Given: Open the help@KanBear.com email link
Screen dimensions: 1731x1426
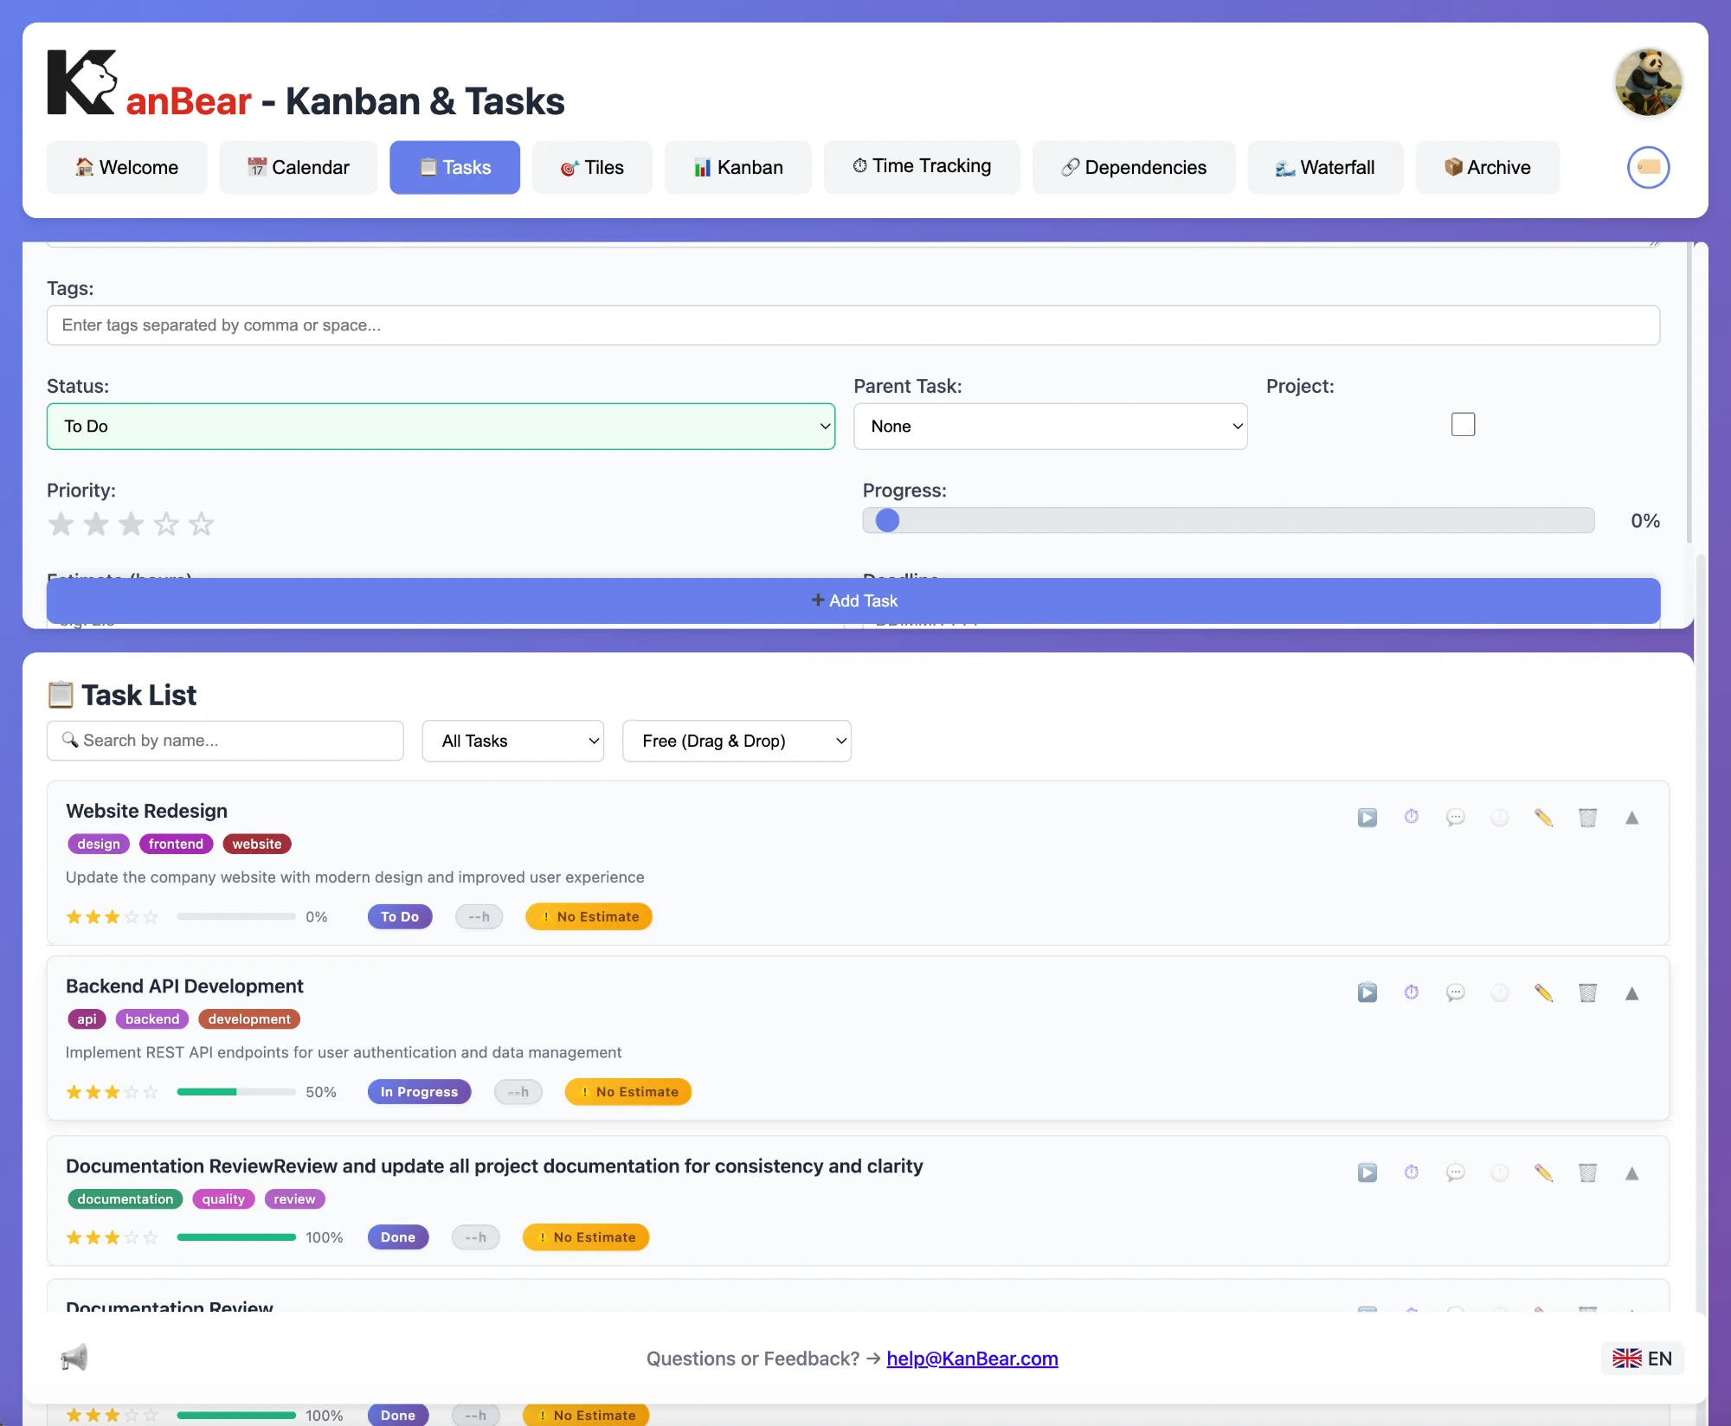Looking at the screenshot, I should coord(972,1359).
